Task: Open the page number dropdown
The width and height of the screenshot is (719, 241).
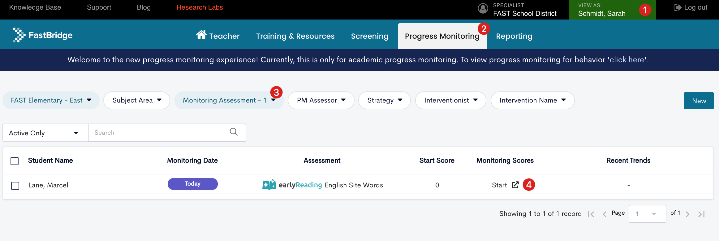Action: coord(647,214)
